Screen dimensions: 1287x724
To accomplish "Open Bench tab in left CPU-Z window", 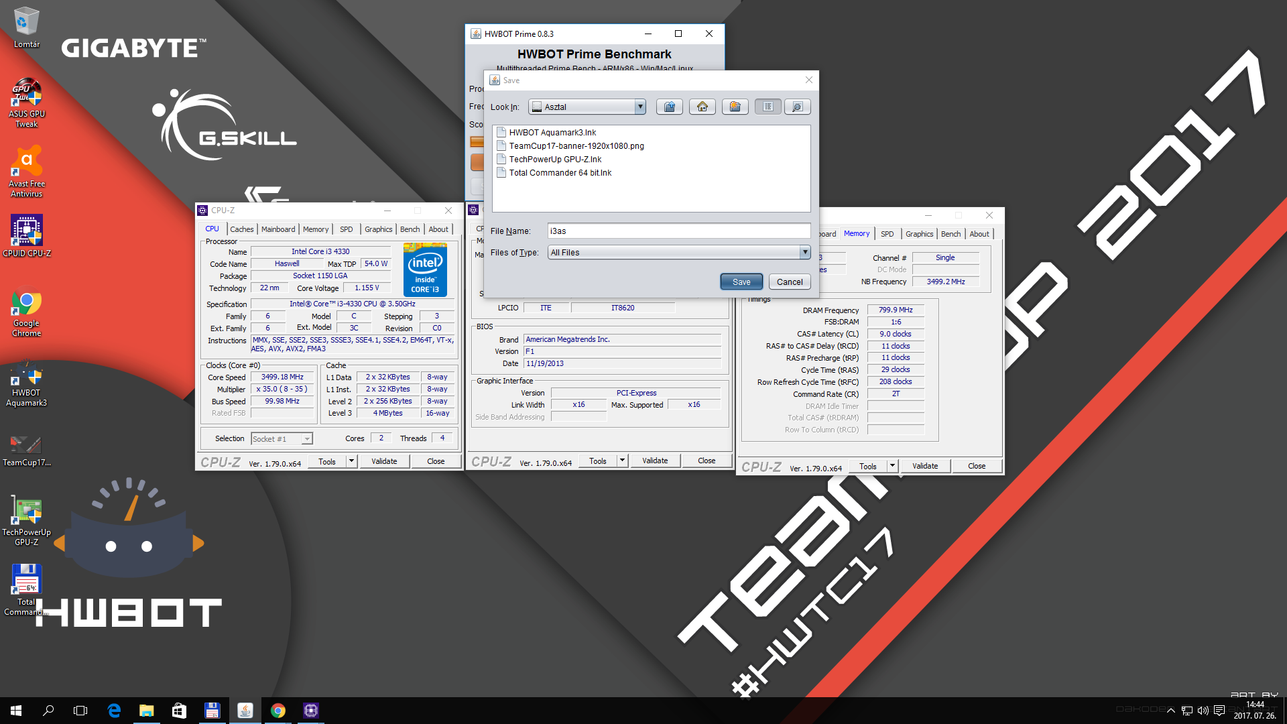I will (x=410, y=229).
